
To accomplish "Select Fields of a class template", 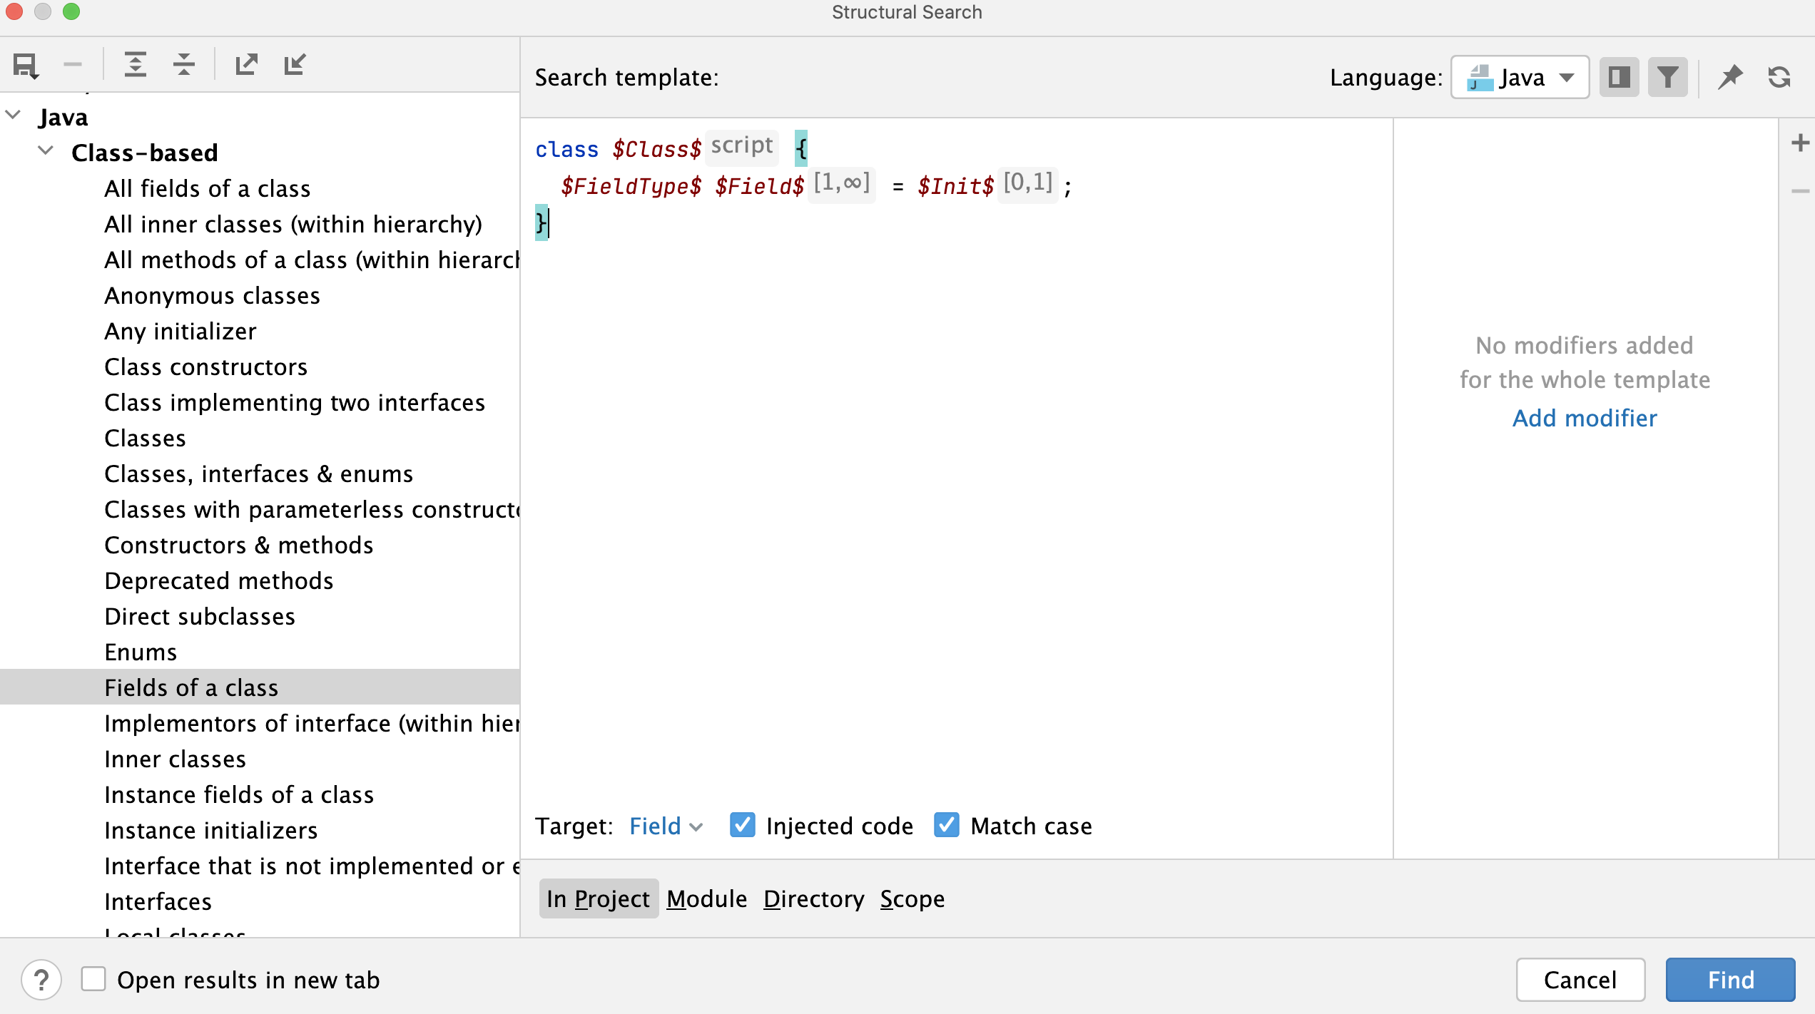I will [190, 687].
